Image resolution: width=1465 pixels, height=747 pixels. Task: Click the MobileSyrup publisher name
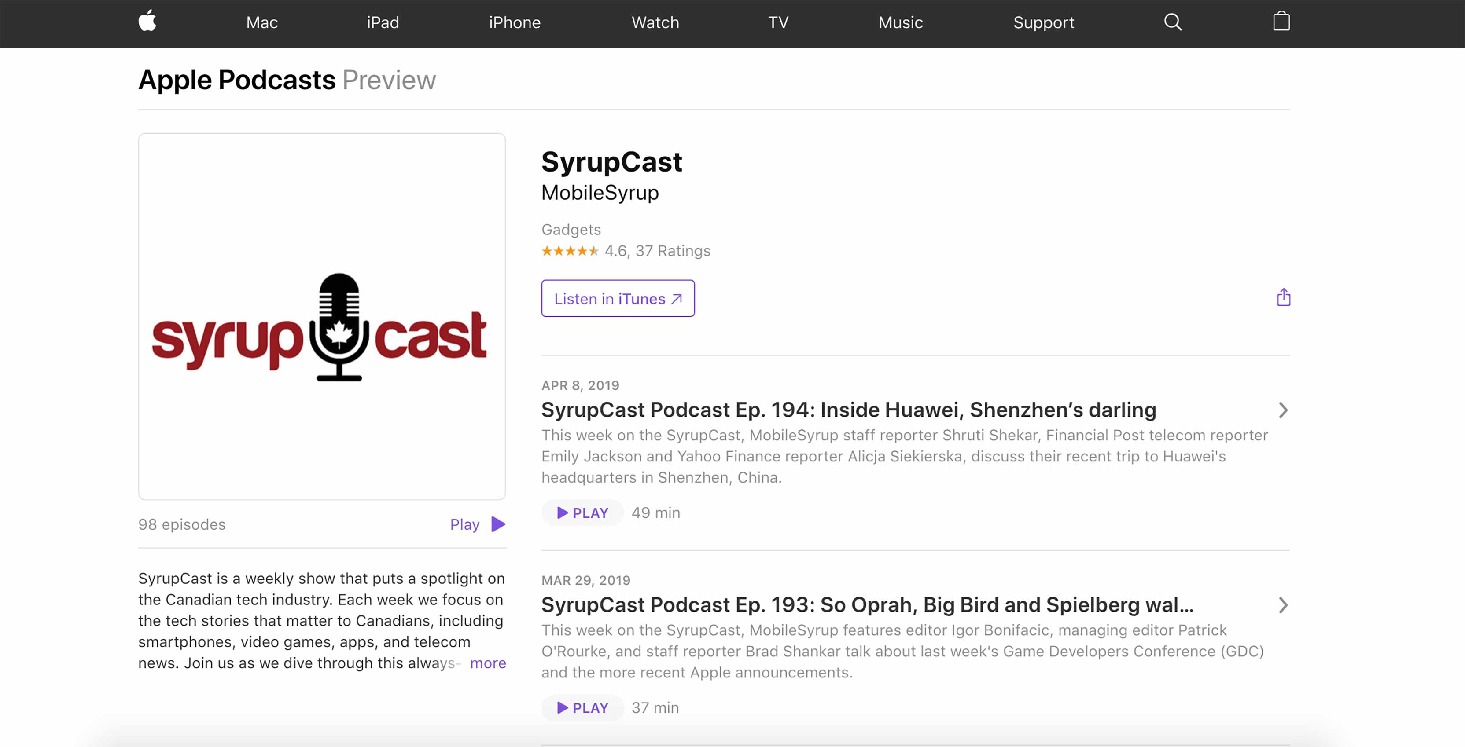point(600,192)
